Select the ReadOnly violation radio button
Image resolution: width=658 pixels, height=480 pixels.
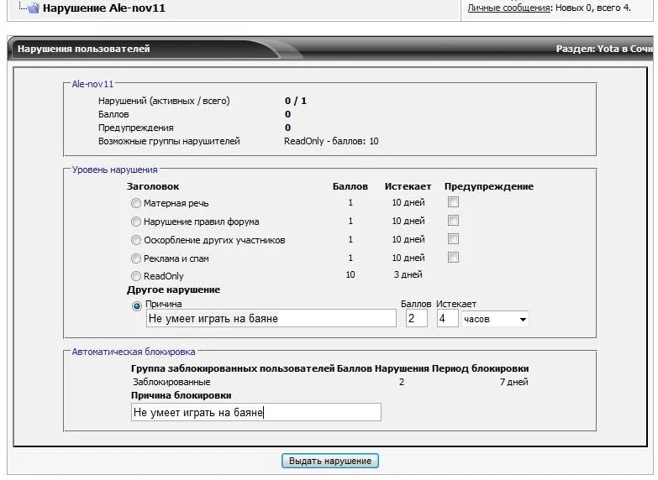click(136, 276)
